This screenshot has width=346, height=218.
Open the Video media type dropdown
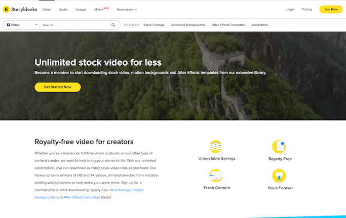click(x=21, y=25)
